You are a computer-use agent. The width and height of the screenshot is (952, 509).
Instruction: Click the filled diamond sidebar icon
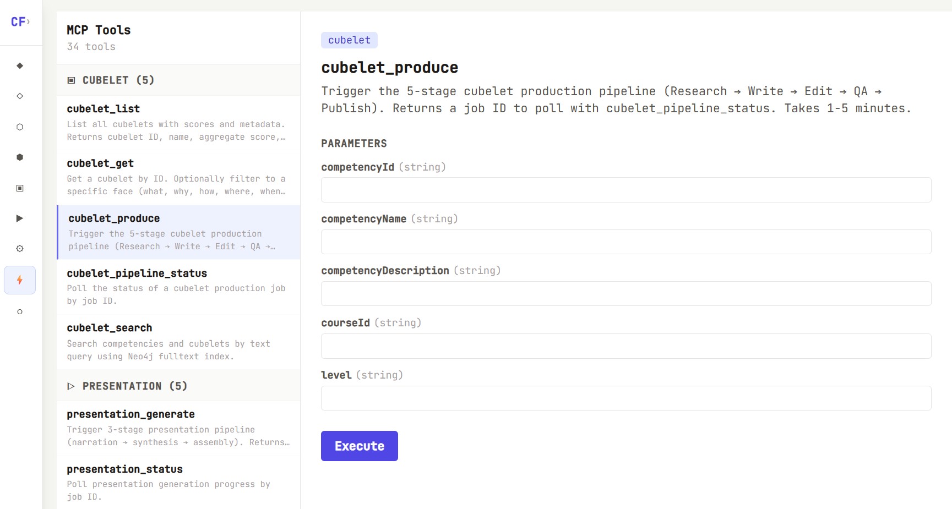(20, 66)
